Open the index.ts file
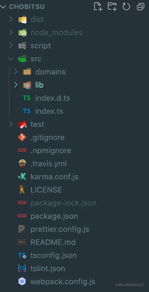 coord(49,111)
